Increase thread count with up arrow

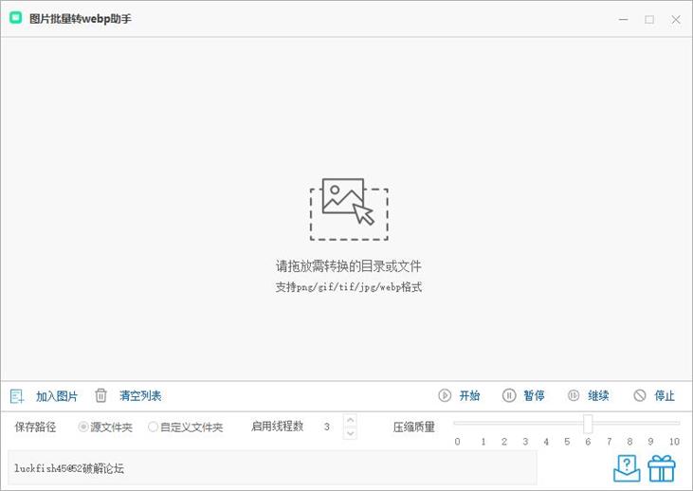(x=350, y=420)
